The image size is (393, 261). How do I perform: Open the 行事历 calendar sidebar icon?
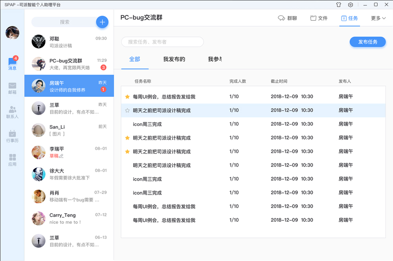tap(12, 136)
